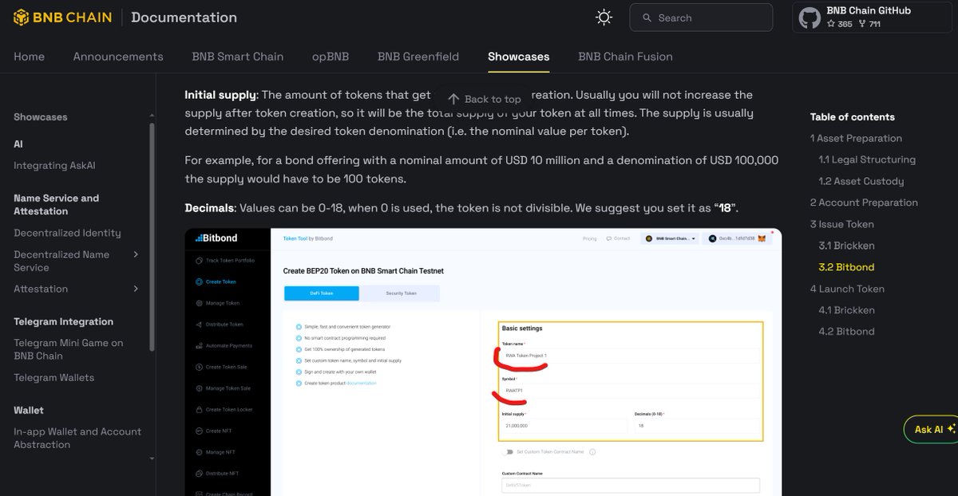Click the Showcases sidebar heading
This screenshot has width=958, height=496.
[40, 116]
